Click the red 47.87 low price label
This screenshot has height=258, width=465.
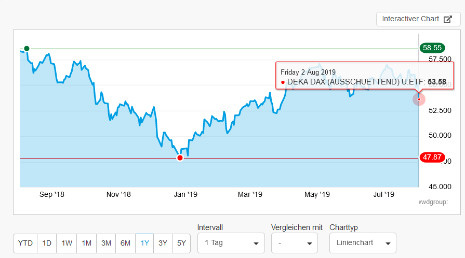[x=432, y=158]
